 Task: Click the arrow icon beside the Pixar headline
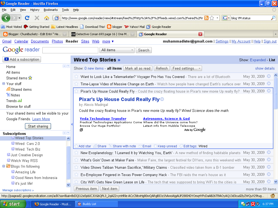coord(162,99)
